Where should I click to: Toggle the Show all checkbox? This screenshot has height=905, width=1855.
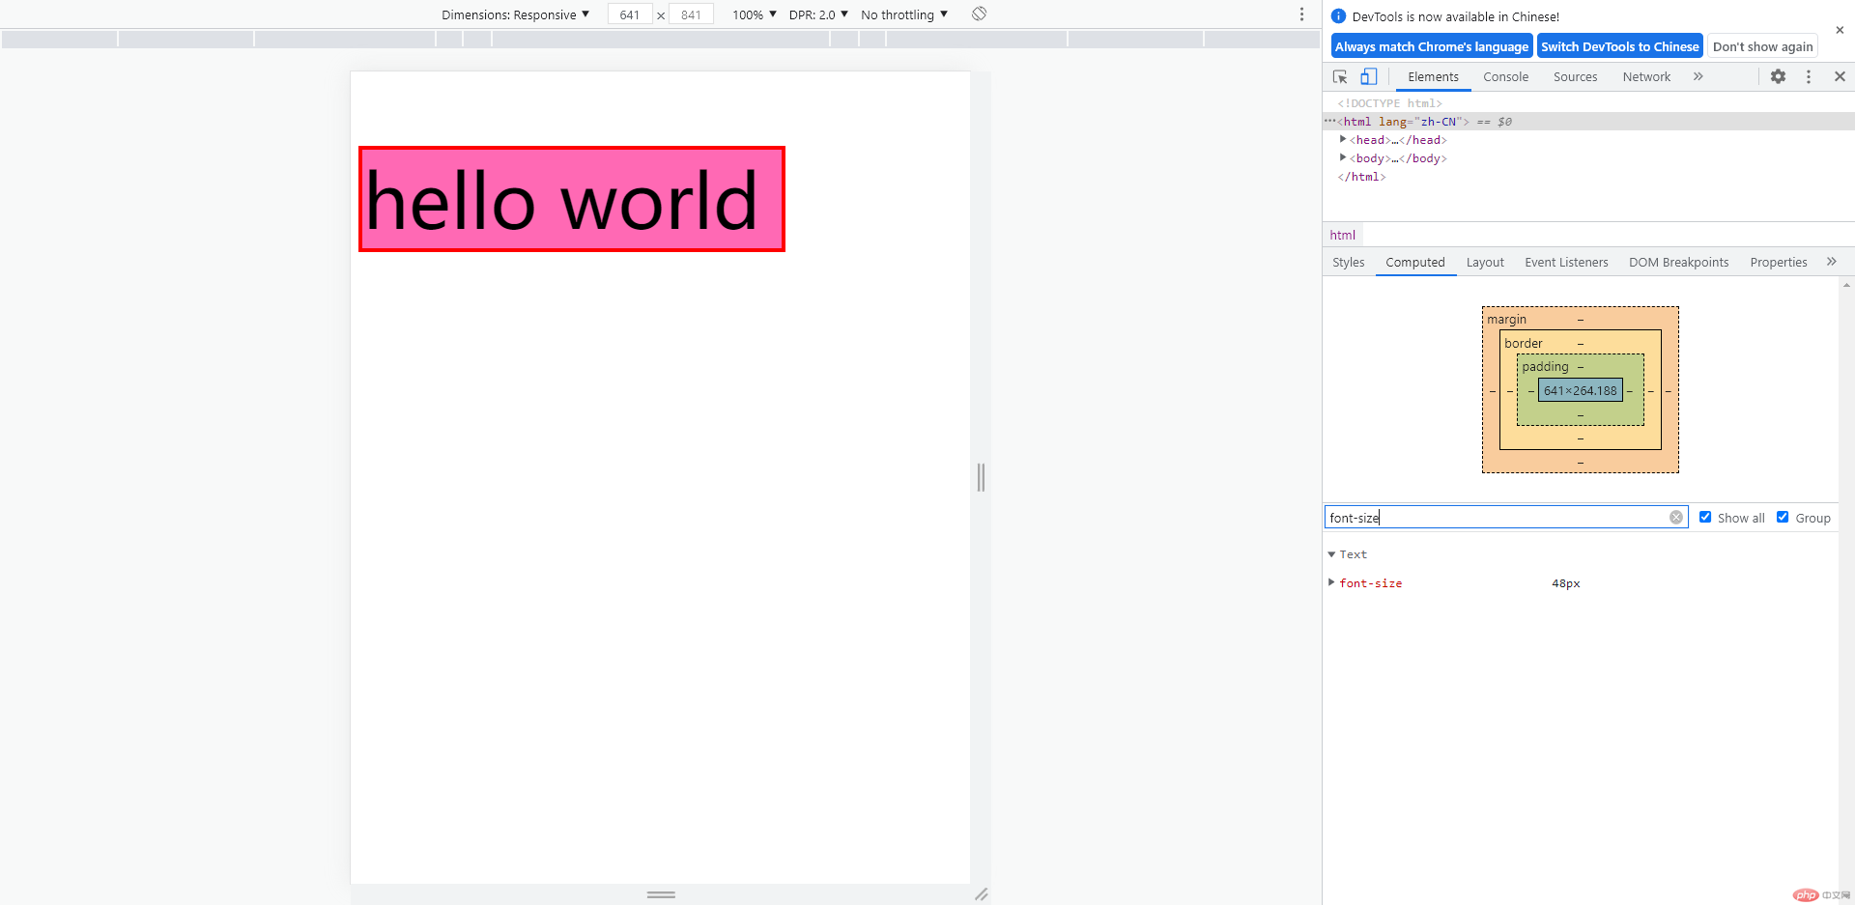1705,518
